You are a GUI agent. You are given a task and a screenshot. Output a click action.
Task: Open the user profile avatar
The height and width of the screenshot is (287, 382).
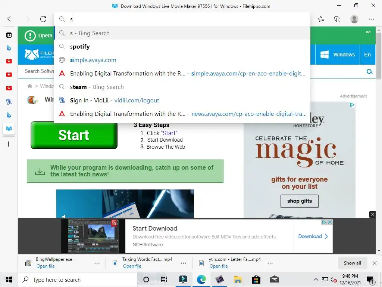pyautogui.click(x=354, y=19)
